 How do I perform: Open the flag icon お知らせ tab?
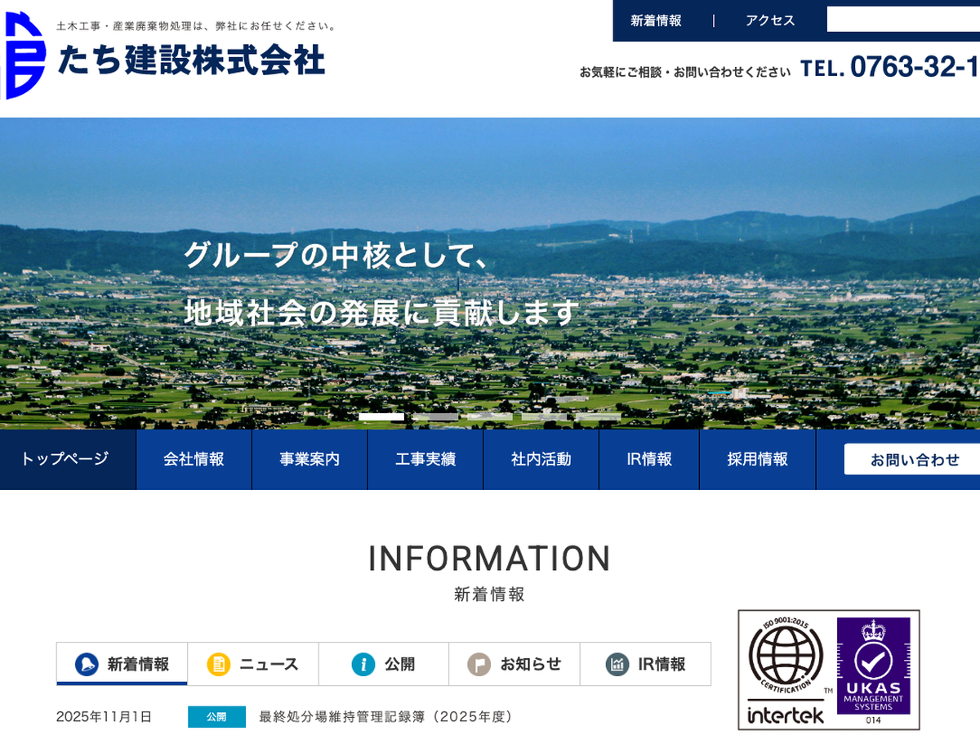(479, 664)
